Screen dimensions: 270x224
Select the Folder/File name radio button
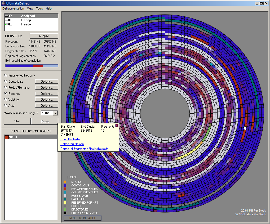point(6,87)
